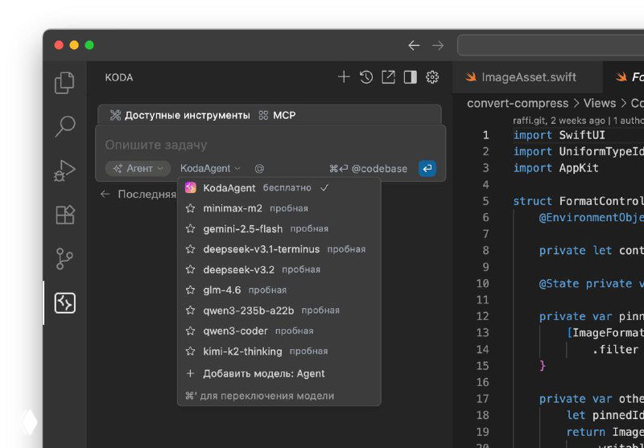The height and width of the screenshot is (448, 644).
Task: Click line number 17 in the gutter
Action: pos(482,398)
